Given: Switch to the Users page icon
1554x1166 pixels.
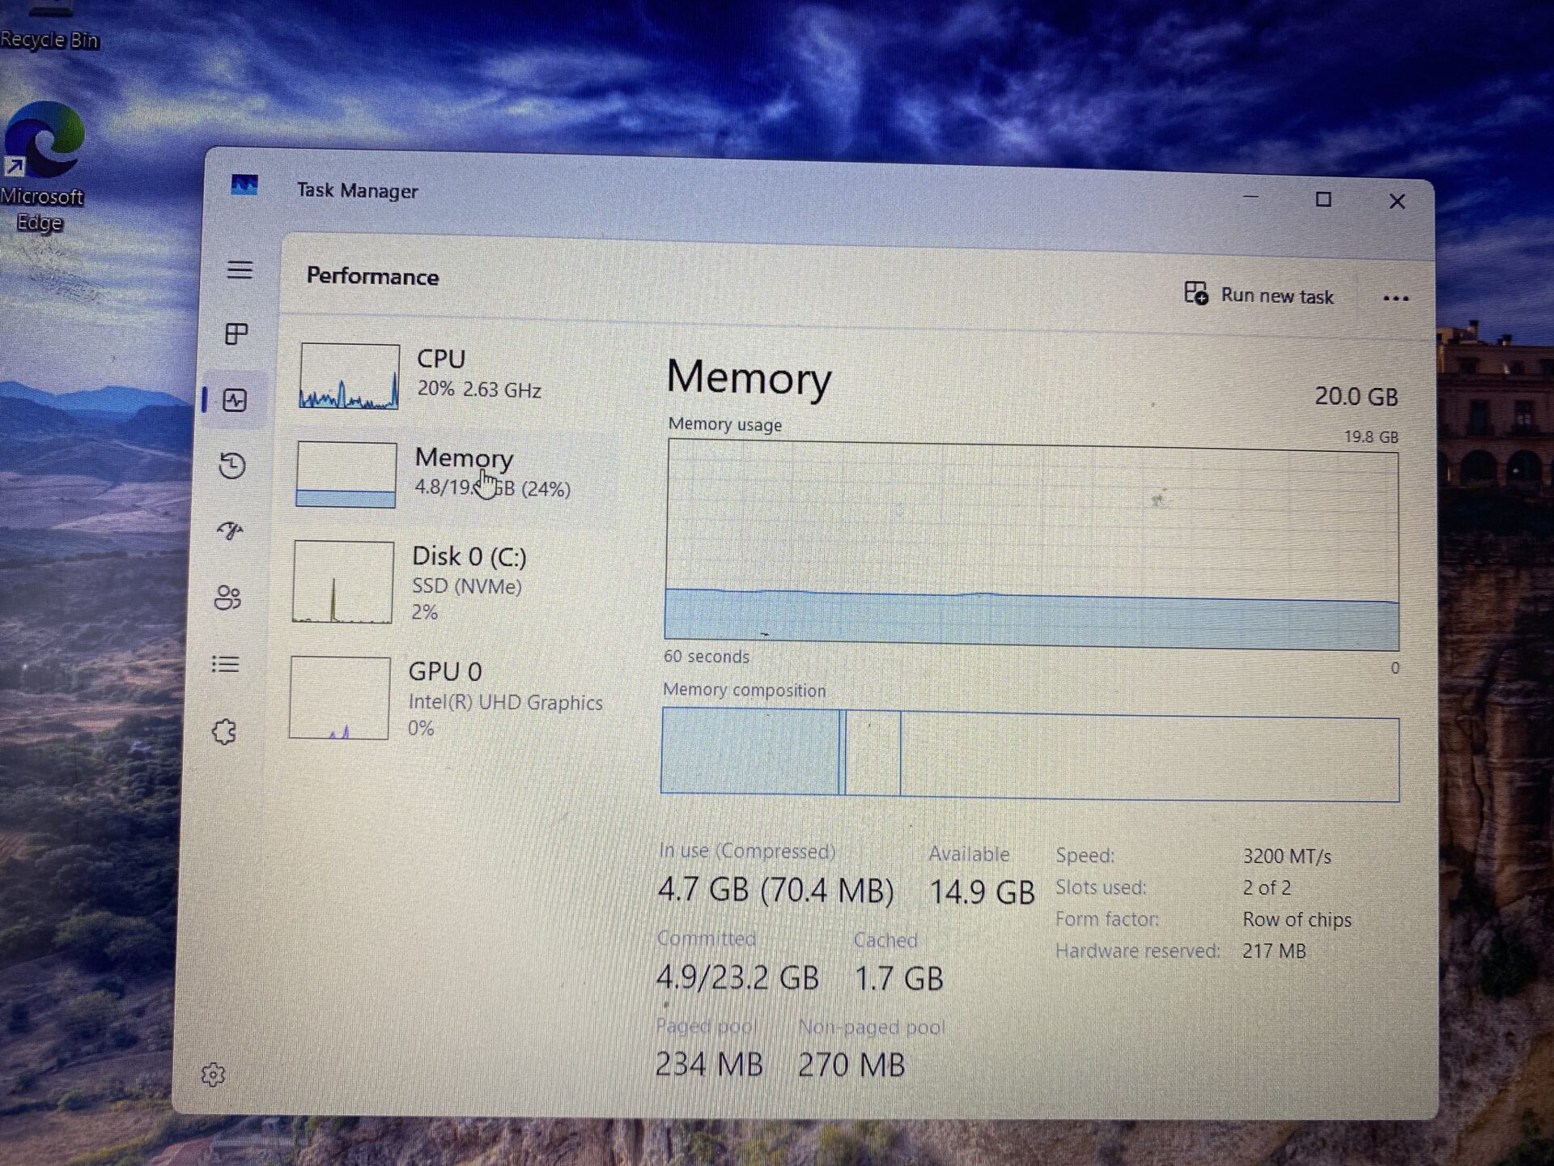Looking at the screenshot, I should tap(228, 598).
